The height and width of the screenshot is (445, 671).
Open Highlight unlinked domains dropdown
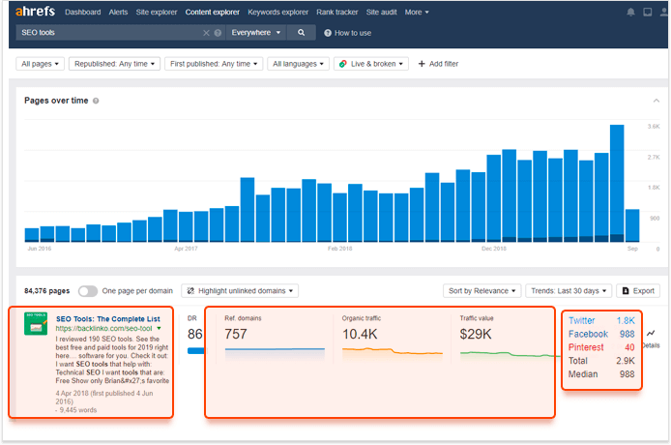(240, 291)
